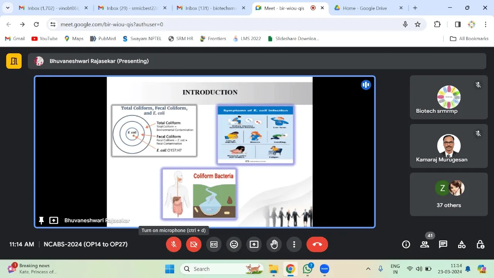This screenshot has width=494, height=278.
Task: Open the Swayam NPTEL bookmark
Action: pyautogui.click(x=142, y=39)
